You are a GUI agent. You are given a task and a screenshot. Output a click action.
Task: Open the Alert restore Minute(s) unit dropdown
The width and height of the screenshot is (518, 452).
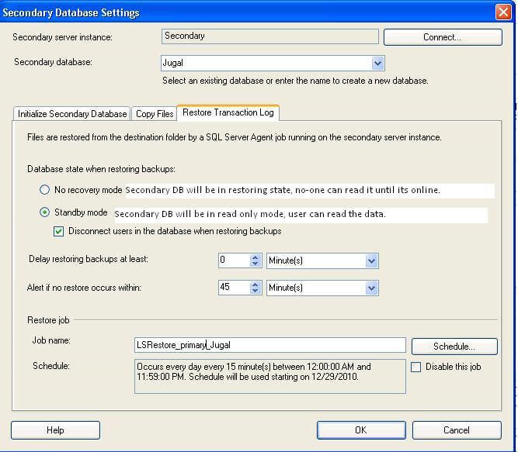point(371,288)
